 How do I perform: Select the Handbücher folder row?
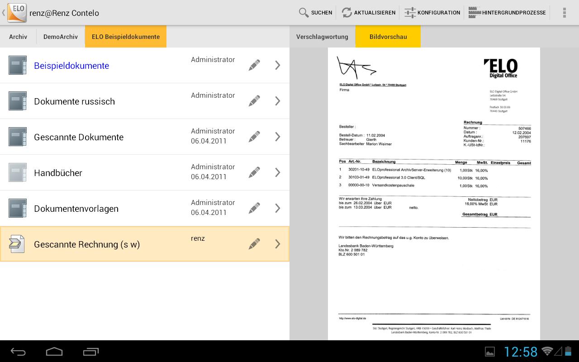pos(58,173)
